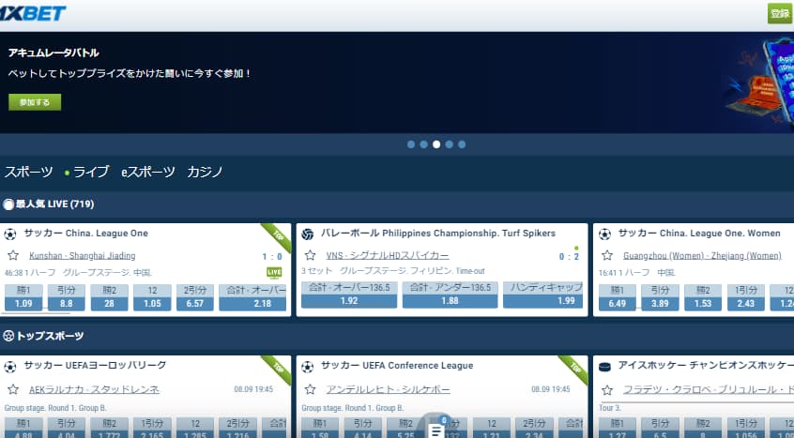This screenshot has height=438, width=794.
Task: Click the 0 : 2 score
Action: 569,256
